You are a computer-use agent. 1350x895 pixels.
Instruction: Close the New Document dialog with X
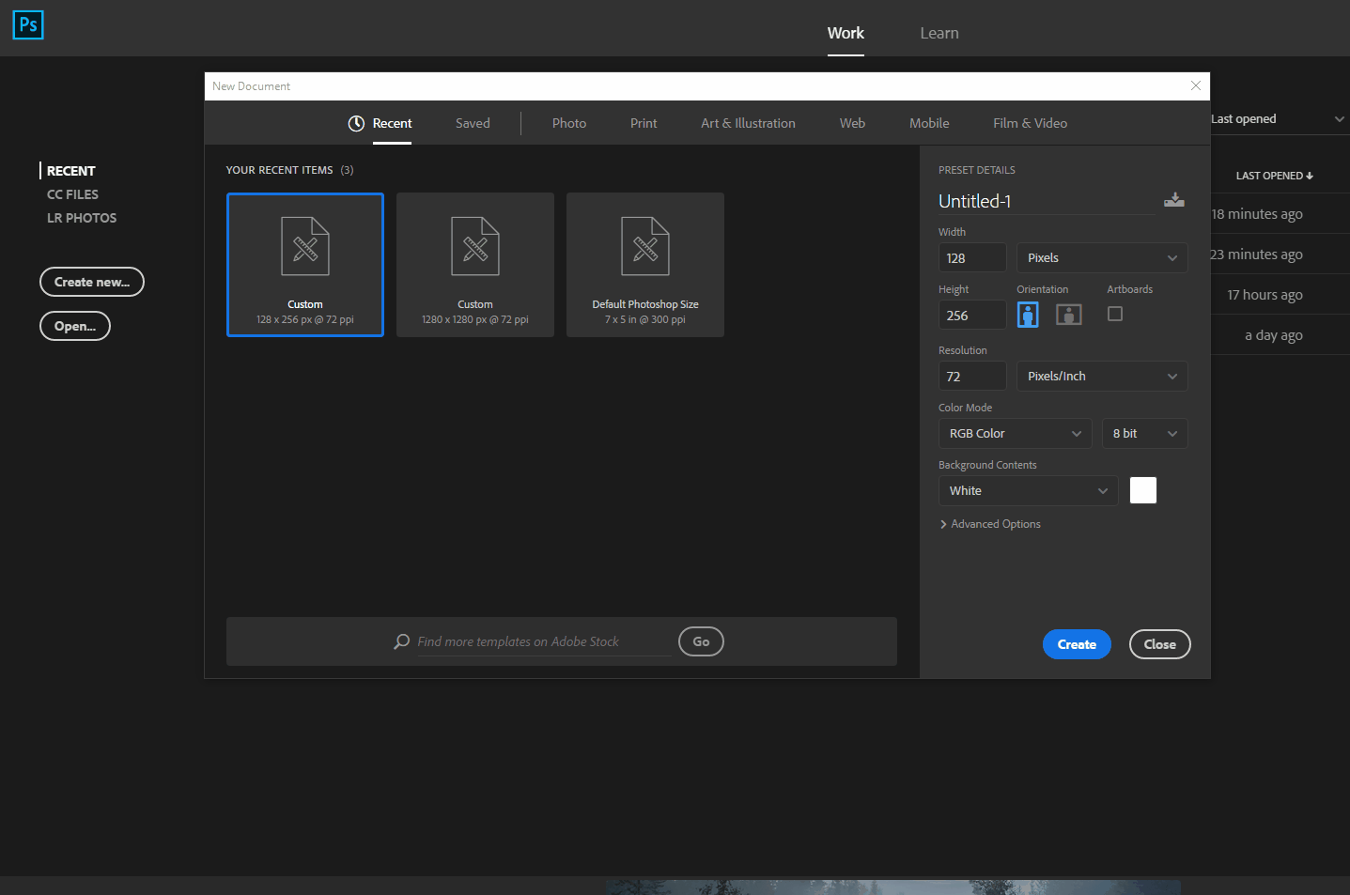[x=1196, y=85]
